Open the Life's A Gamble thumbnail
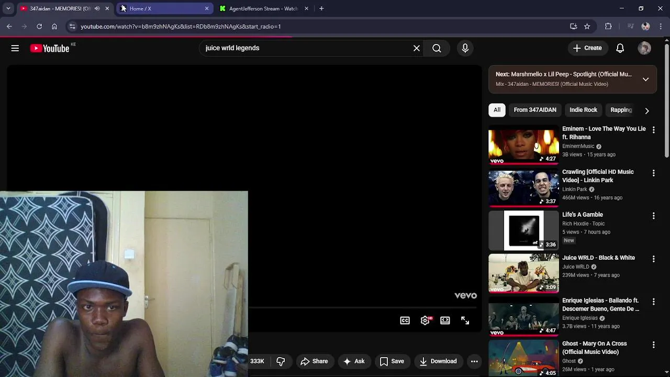 (523, 231)
